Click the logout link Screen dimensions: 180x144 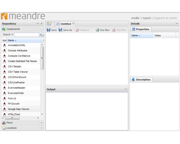[147, 18]
